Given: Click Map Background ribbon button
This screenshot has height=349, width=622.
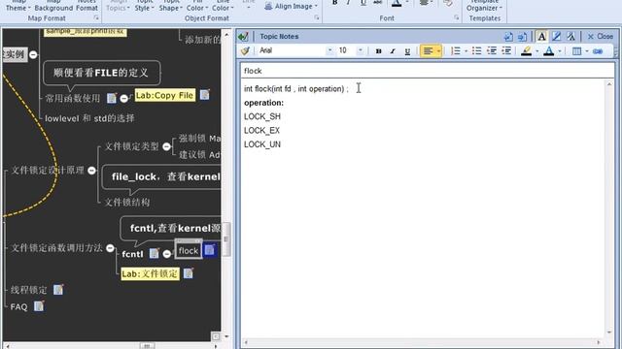Looking at the screenshot, I should [54, 6].
